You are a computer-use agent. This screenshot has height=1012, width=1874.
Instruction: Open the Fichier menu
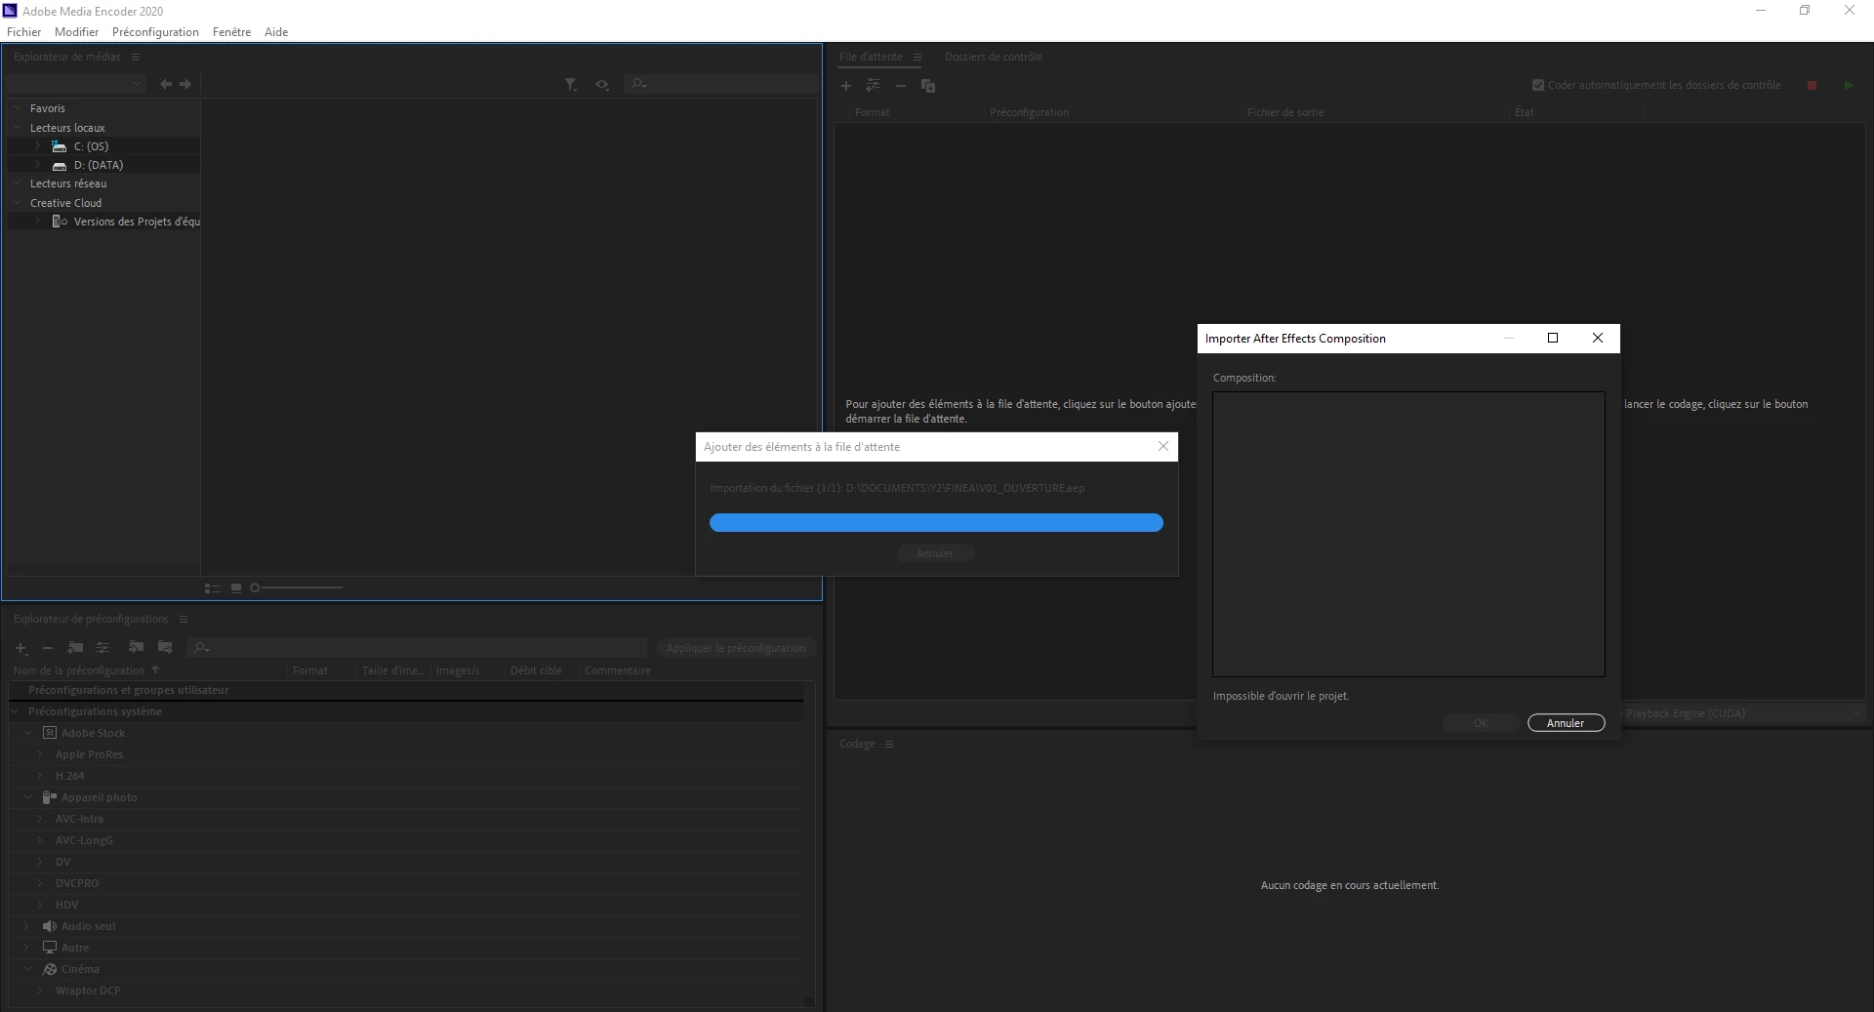(x=23, y=32)
